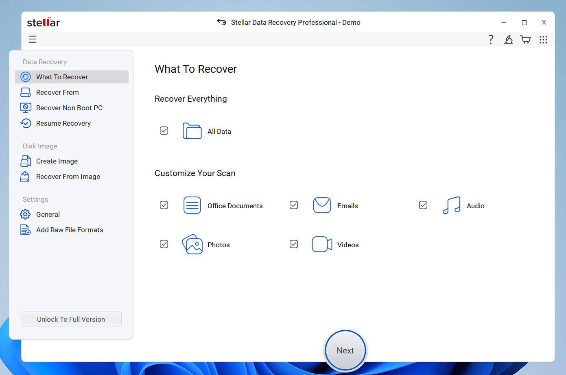Toggle the Videos checkbox
Image resolution: width=566 pixels, height=375 pixels.
[294, 244]
